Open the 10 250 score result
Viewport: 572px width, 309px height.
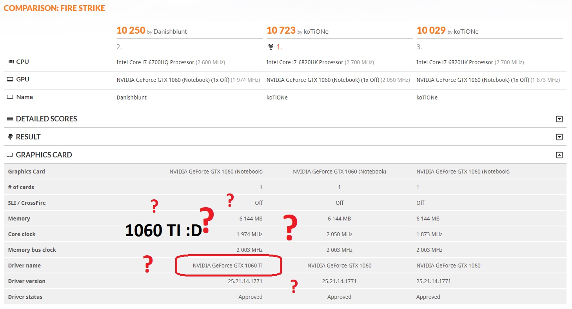pos(131,31)
